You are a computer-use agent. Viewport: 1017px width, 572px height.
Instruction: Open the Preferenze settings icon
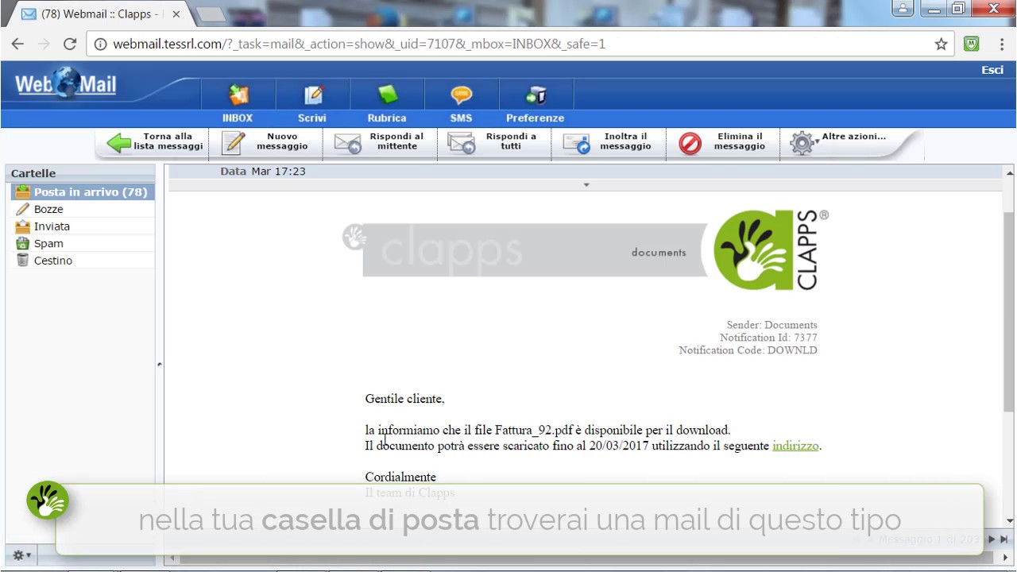point(536,103)
